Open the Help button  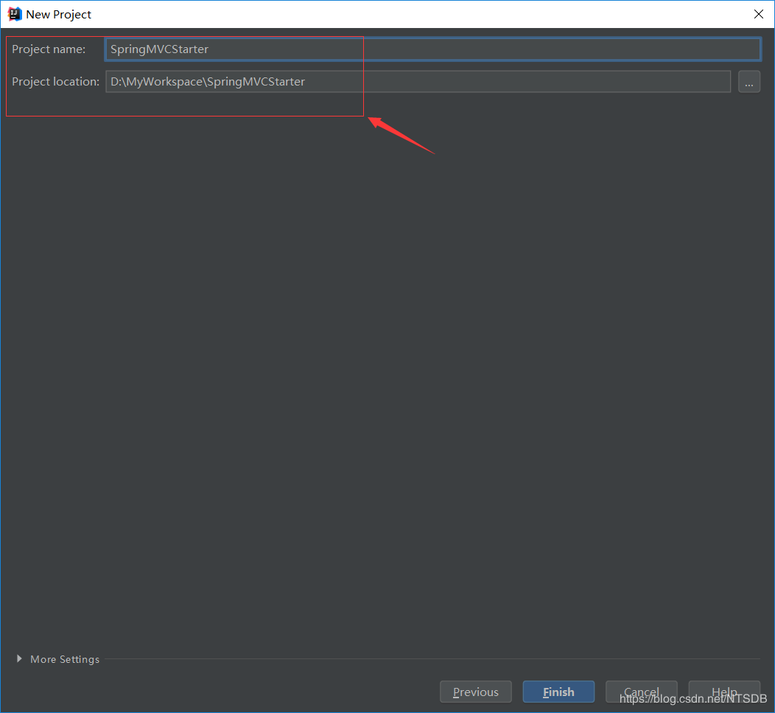click(x=724, y=692)
